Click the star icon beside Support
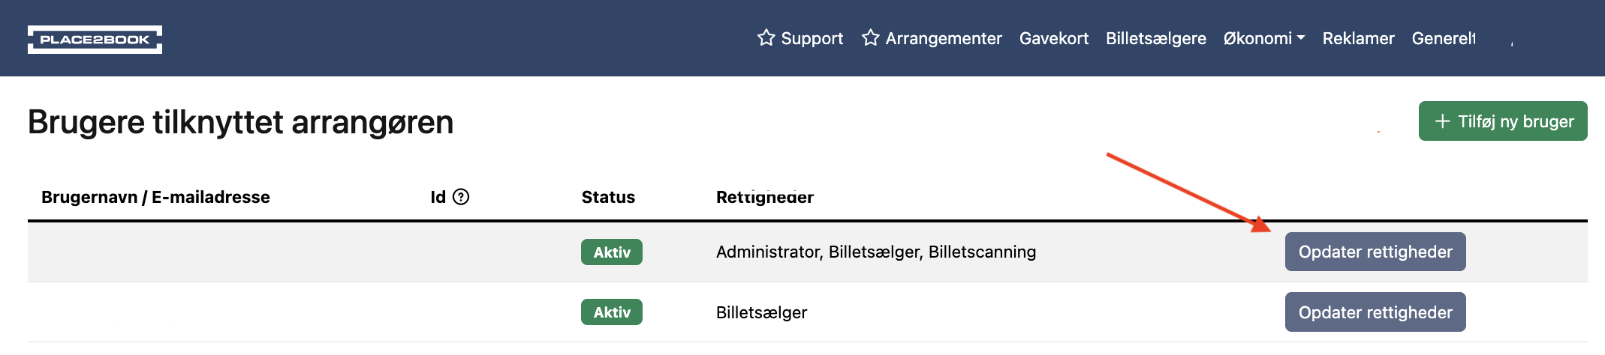Viewport: 1605px width, 355px height. 766,37
